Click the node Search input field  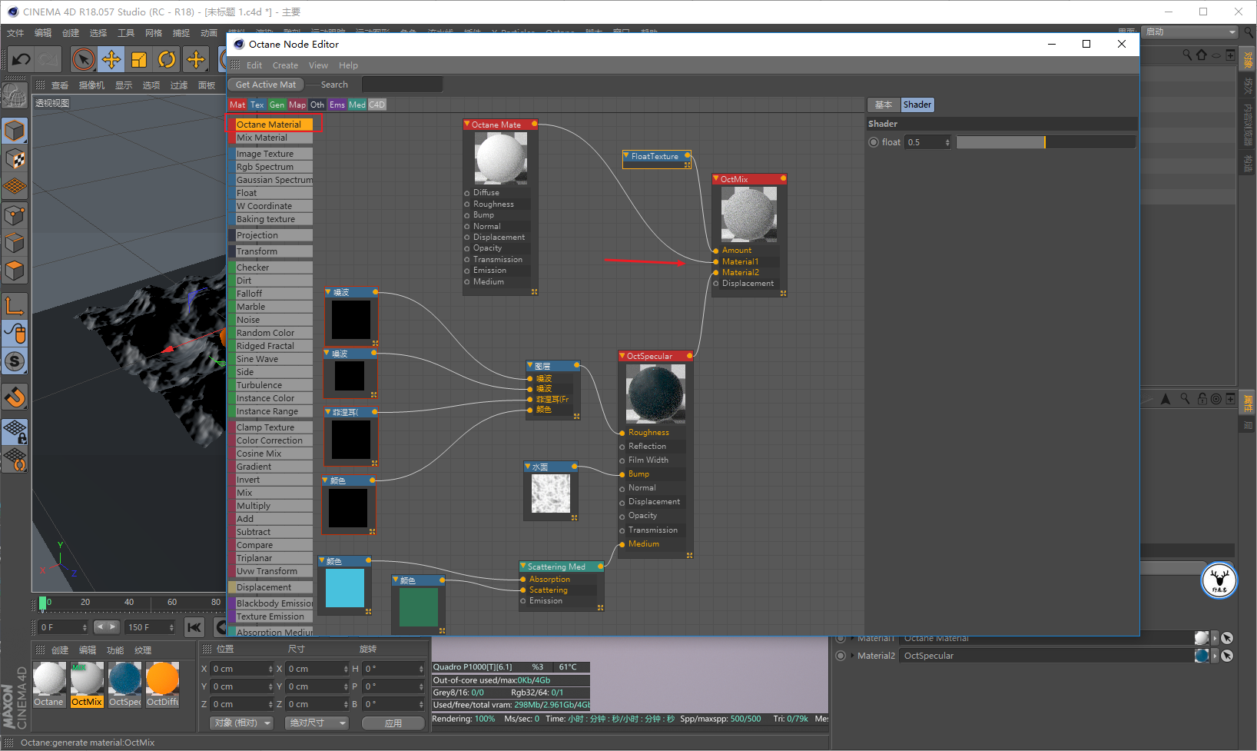[x=402, y=85]
